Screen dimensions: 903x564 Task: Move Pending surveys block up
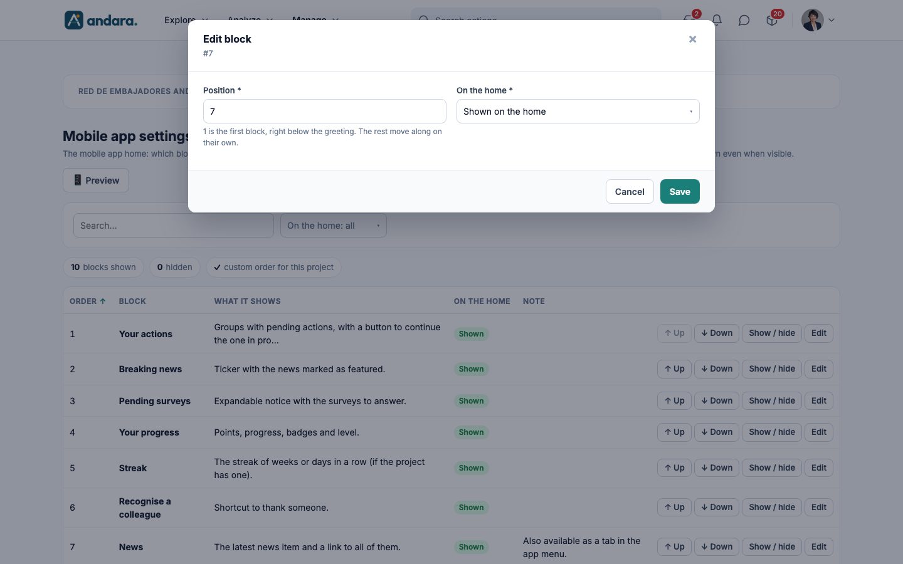click(x=674, y=401)
